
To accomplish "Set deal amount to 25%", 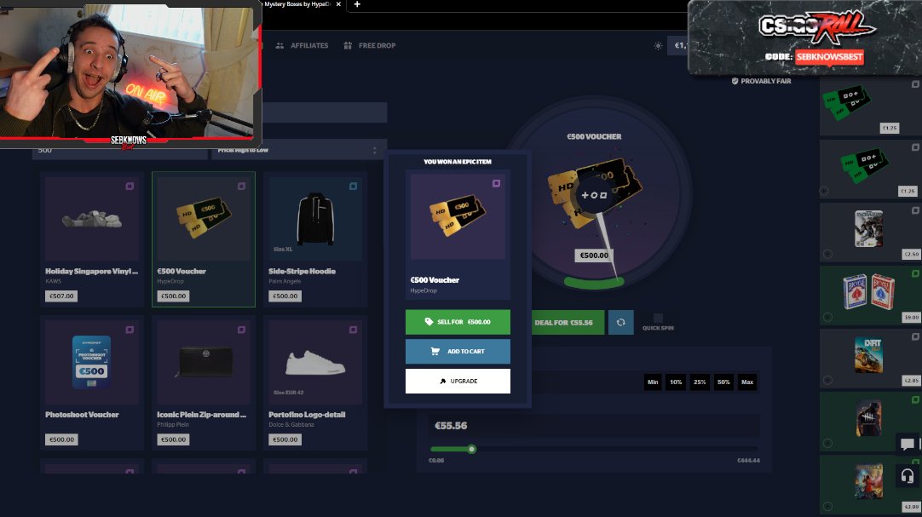I will (x=700, y=382).
